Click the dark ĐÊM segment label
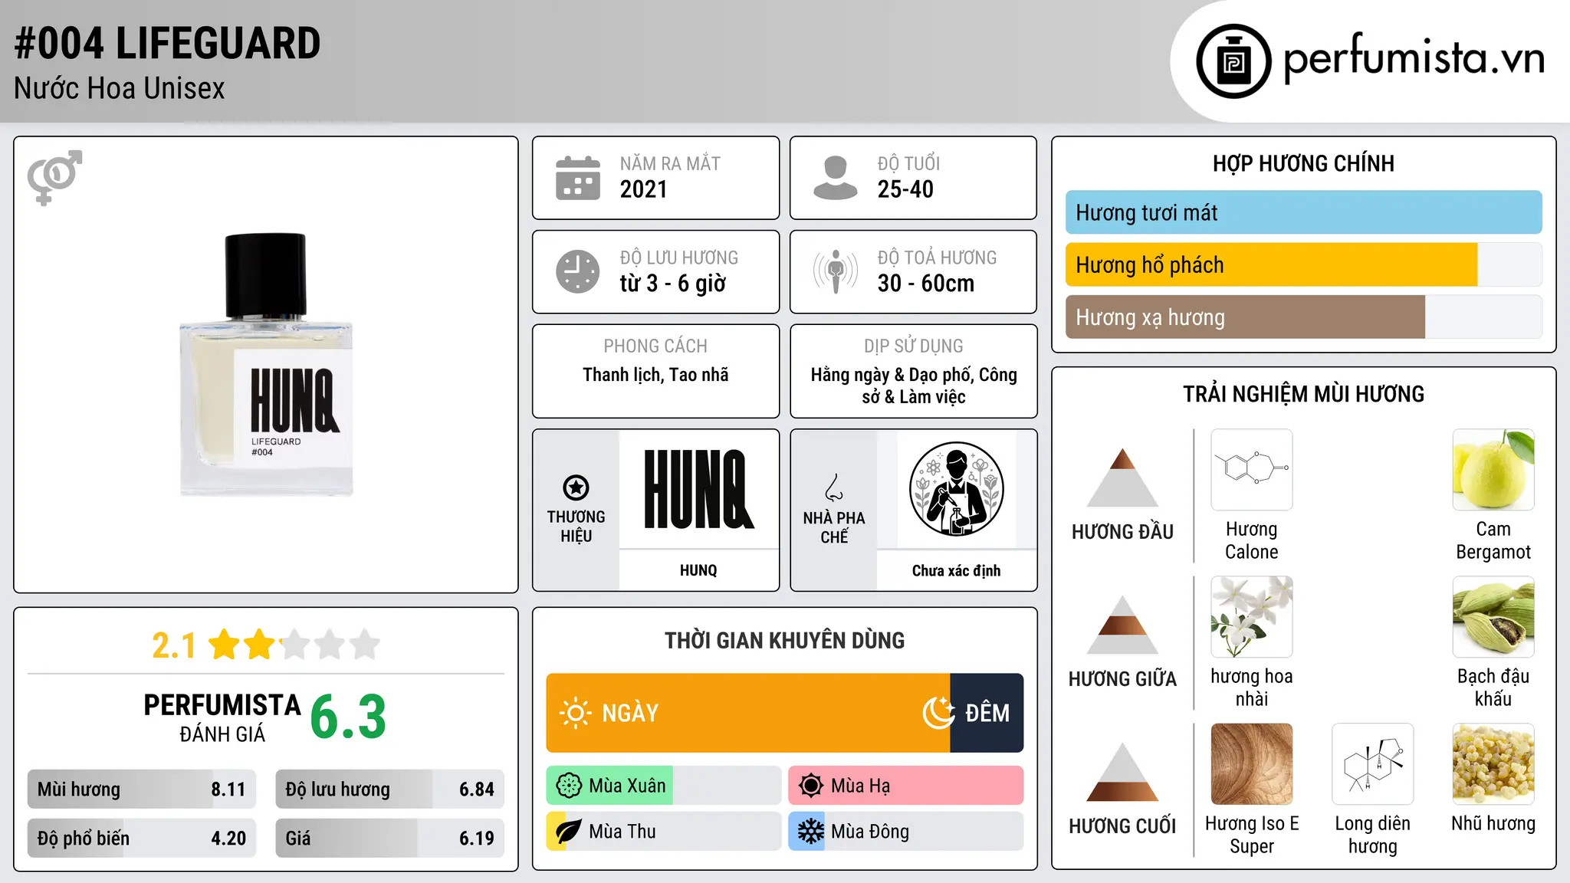This screenshot has height=883, width=1570. pos(987,713)
